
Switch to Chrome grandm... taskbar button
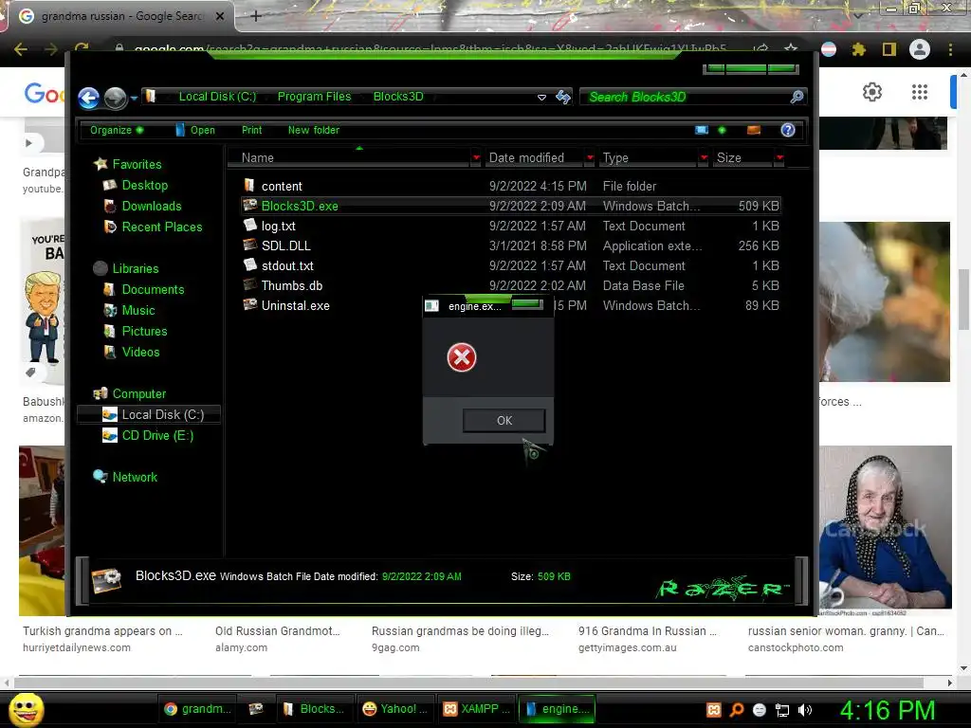coord(197,709)
